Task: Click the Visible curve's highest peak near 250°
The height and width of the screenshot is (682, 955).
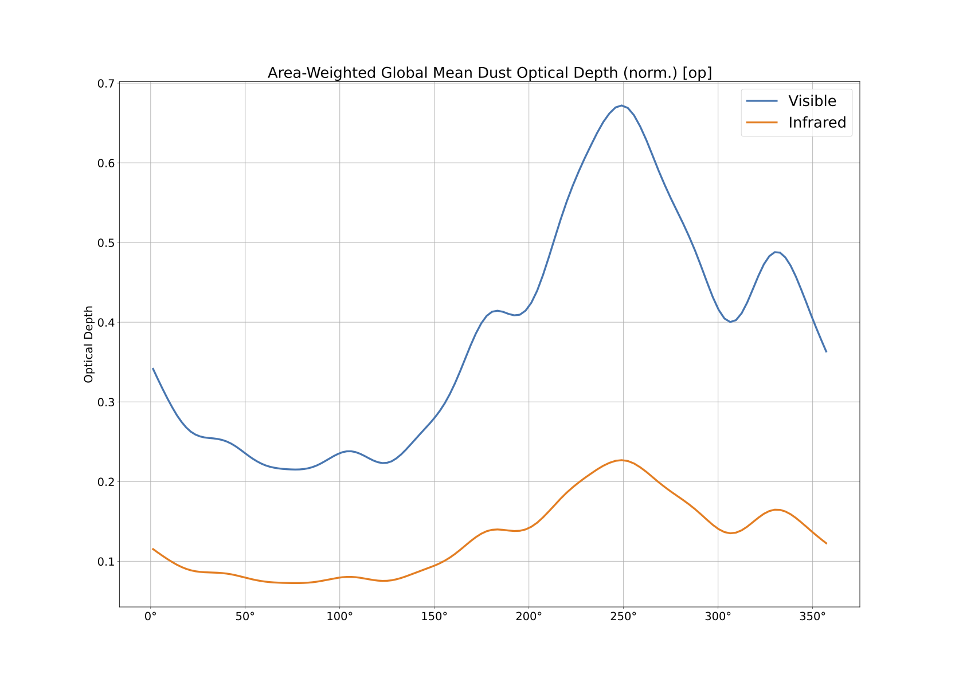Action: click(x=621, y=105)
